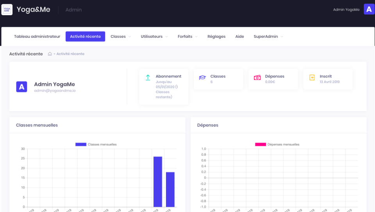Click the Admin YogaMe profile name

coord(55,84)
